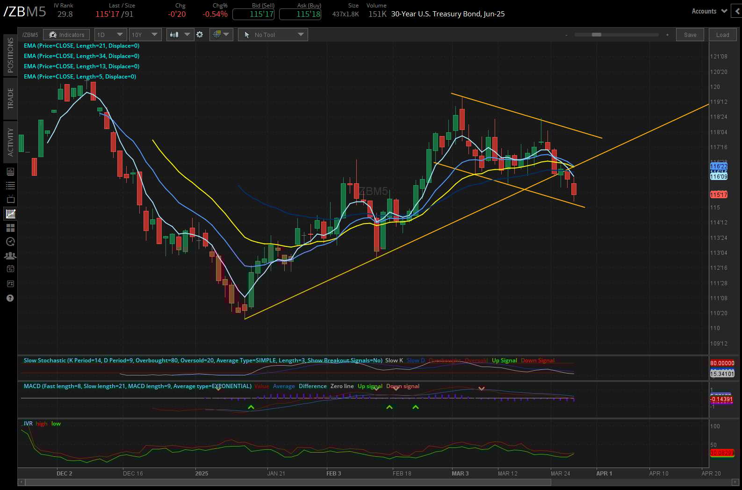Click the MAR 3 date label
Viewport: 742px width, 490px height.
point(460,474)
